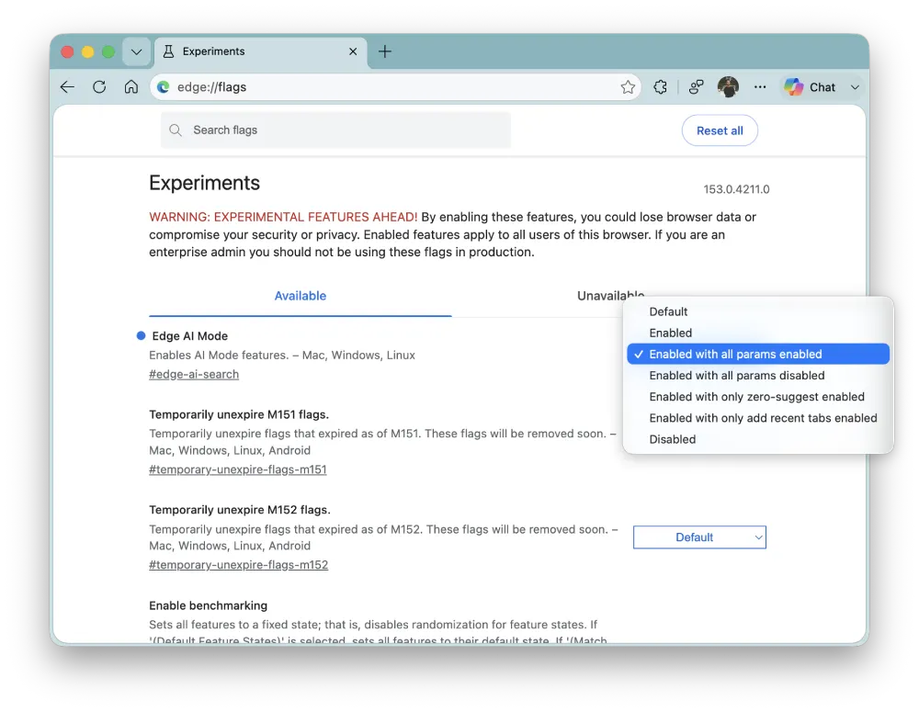Image resolution: width=919 pixels, height=712 pixels.
Task: Click the search magnifier icon
Action: [176, 130]
